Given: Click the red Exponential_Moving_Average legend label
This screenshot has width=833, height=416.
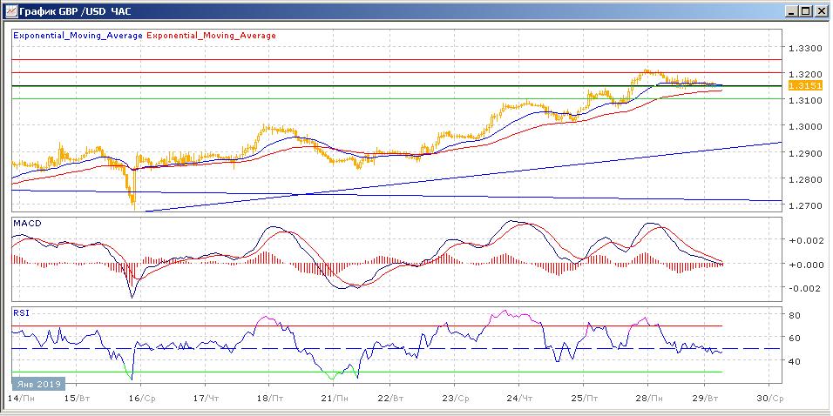Looking at the screenshot, I should click(212, 36).
